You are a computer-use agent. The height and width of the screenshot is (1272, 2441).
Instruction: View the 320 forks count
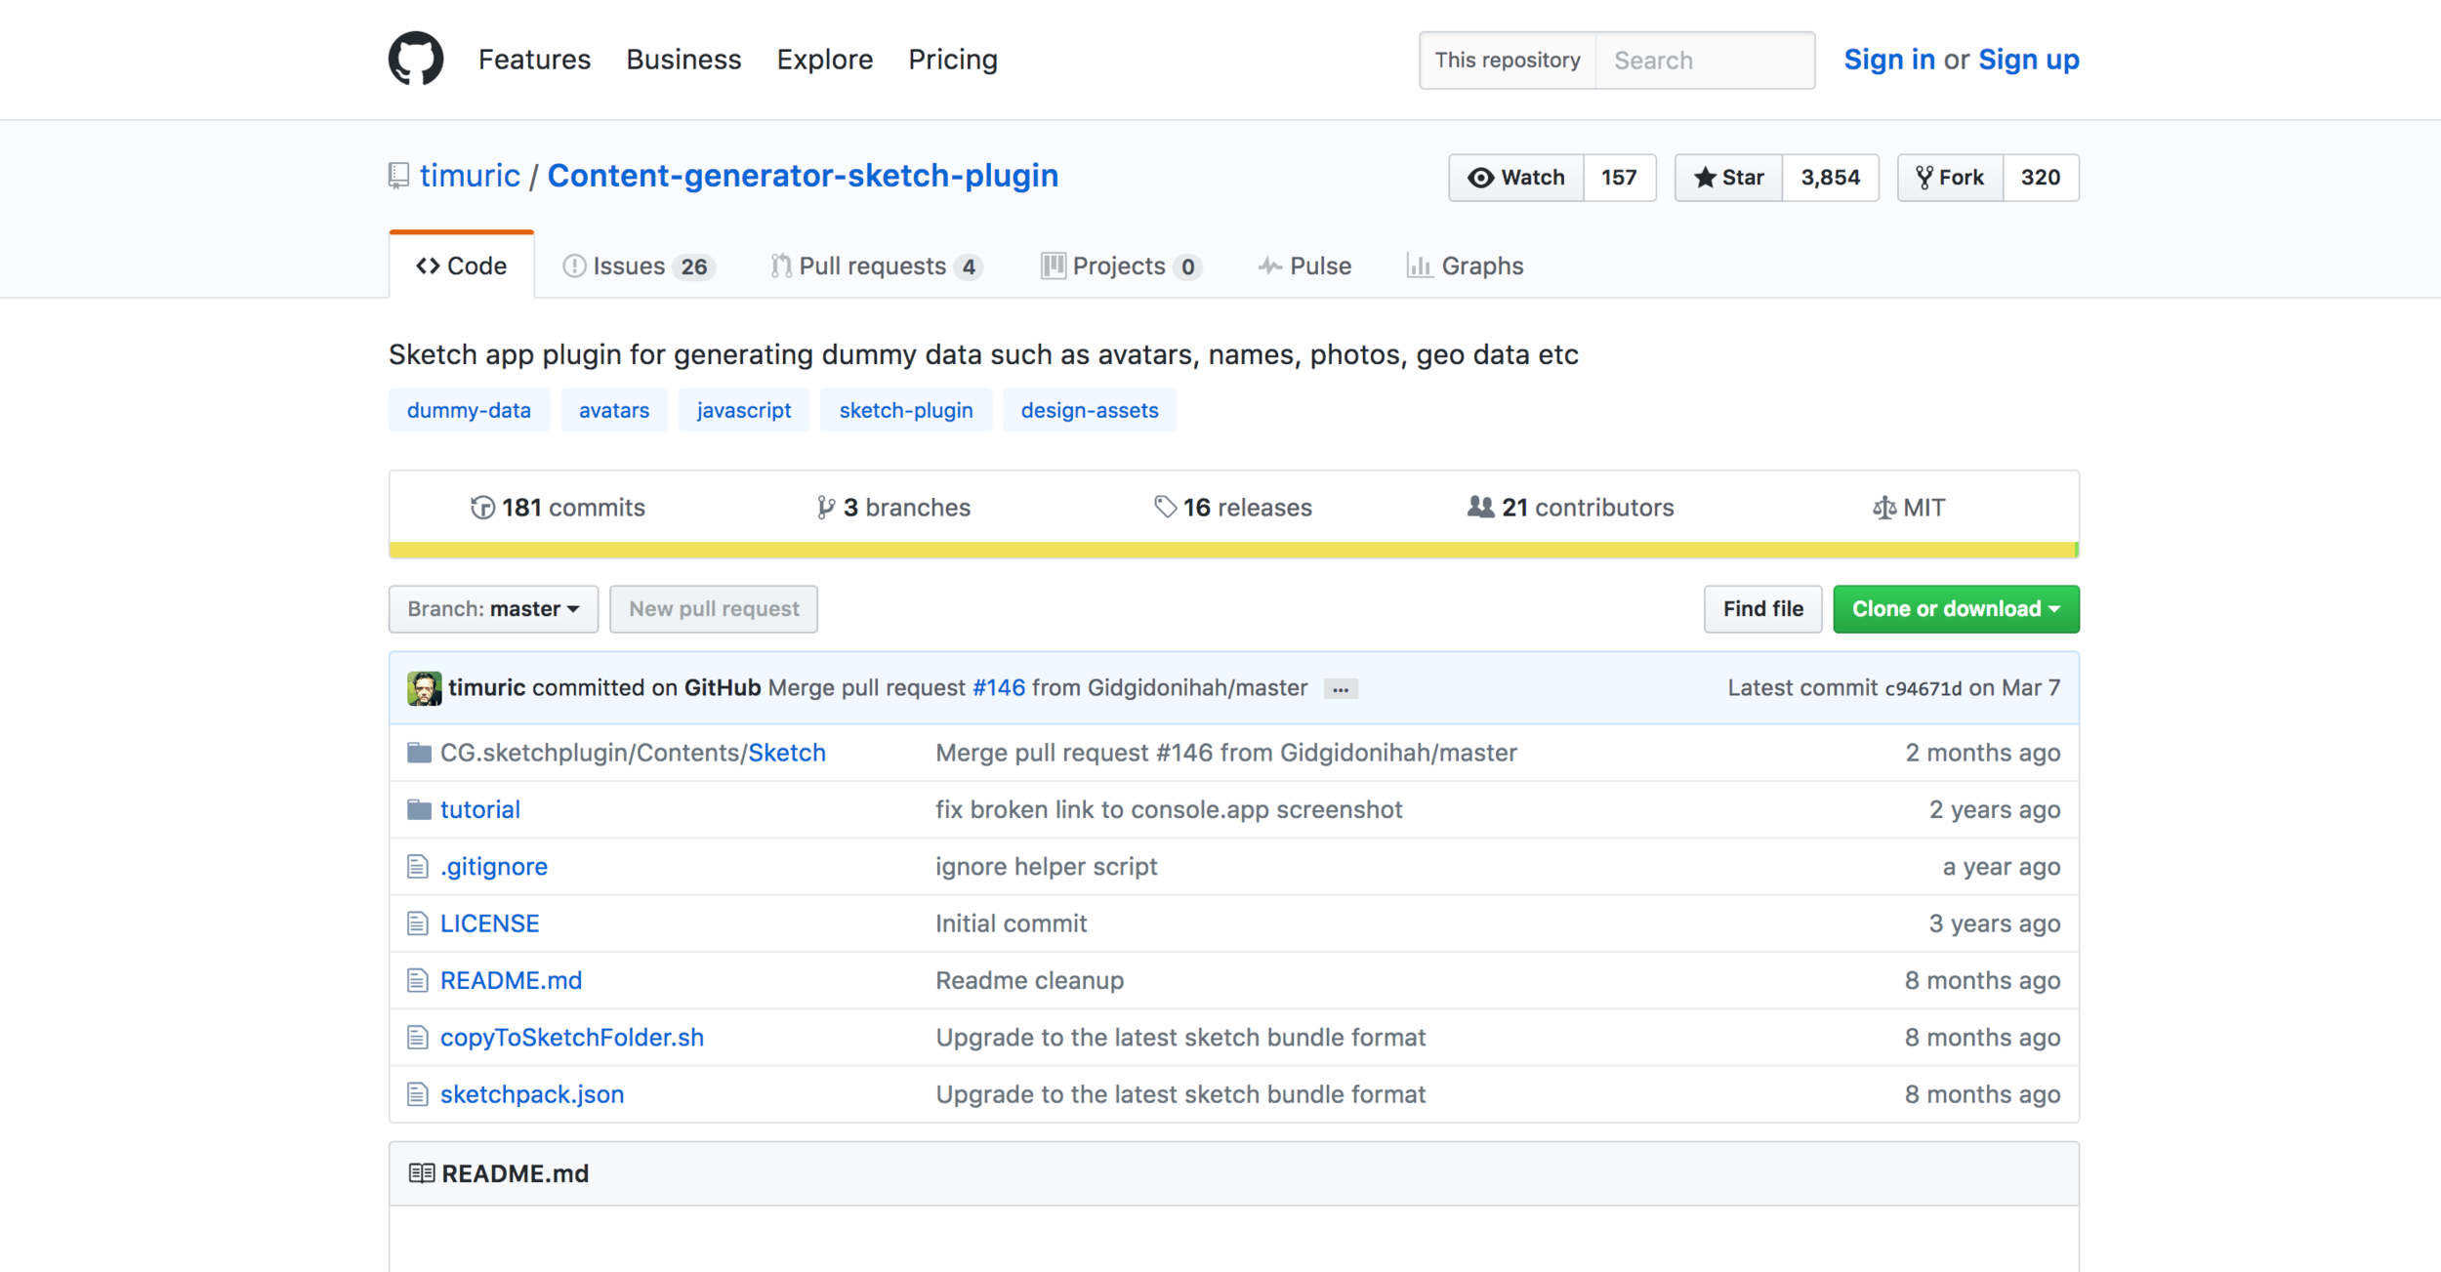[2041, 178]
